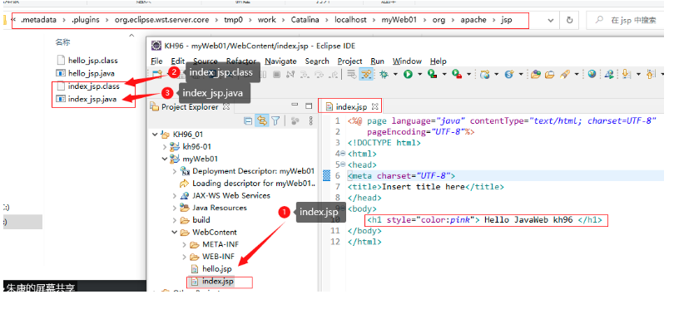Toggle Link with Editor in Project Explorer
This screenshot has width=674, height=314.
coord(262,121)
